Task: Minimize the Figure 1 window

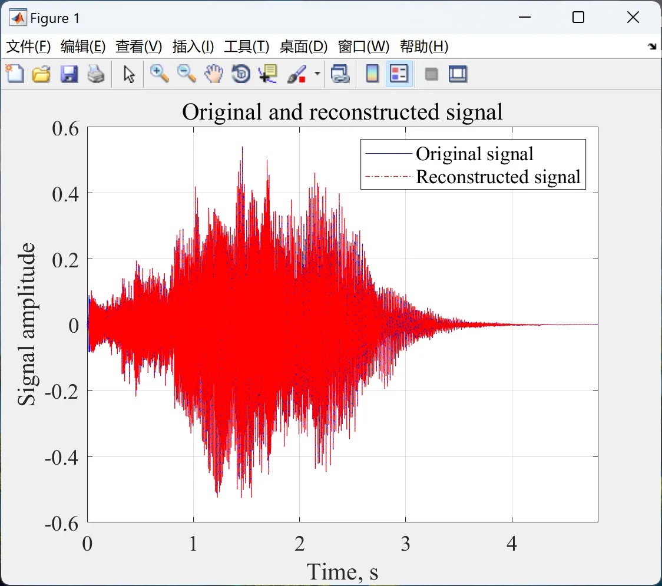Action: coord(525,17)
